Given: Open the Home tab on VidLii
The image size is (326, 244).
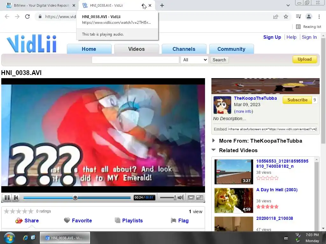Looking at the screenshot, I should 89,49.
